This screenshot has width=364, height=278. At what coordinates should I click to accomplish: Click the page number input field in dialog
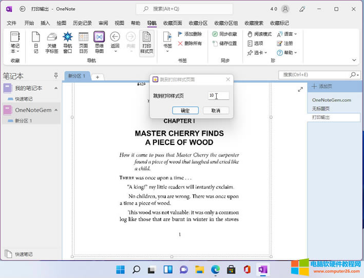[218, 96]
